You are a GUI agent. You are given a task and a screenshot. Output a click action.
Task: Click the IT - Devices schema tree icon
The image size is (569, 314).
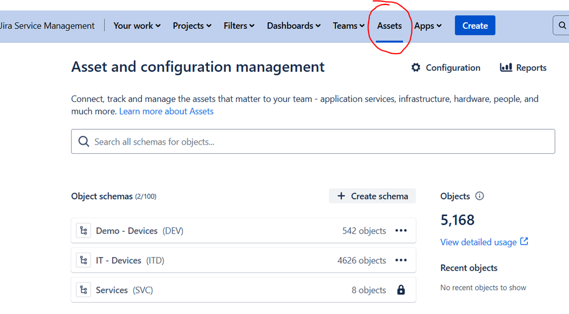(84, 260)
